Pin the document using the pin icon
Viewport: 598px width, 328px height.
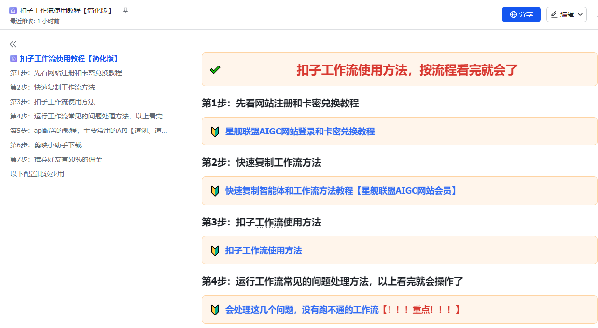coord(125,10)
